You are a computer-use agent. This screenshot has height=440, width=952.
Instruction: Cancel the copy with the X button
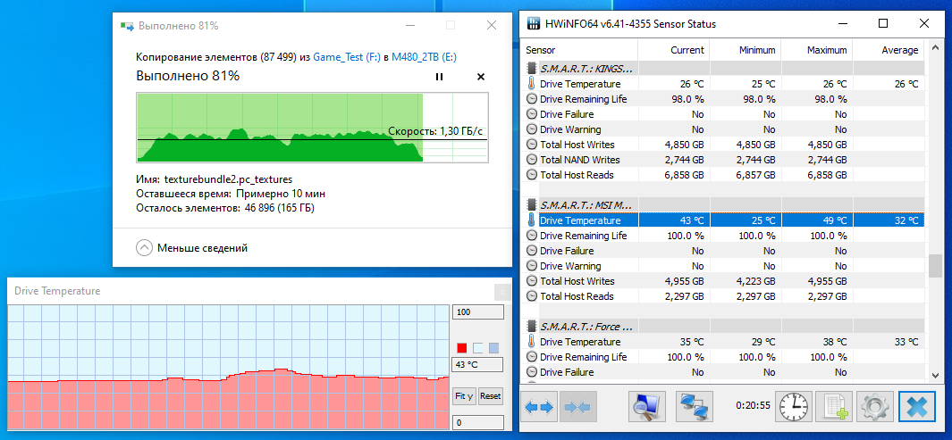tap(481, 77)
